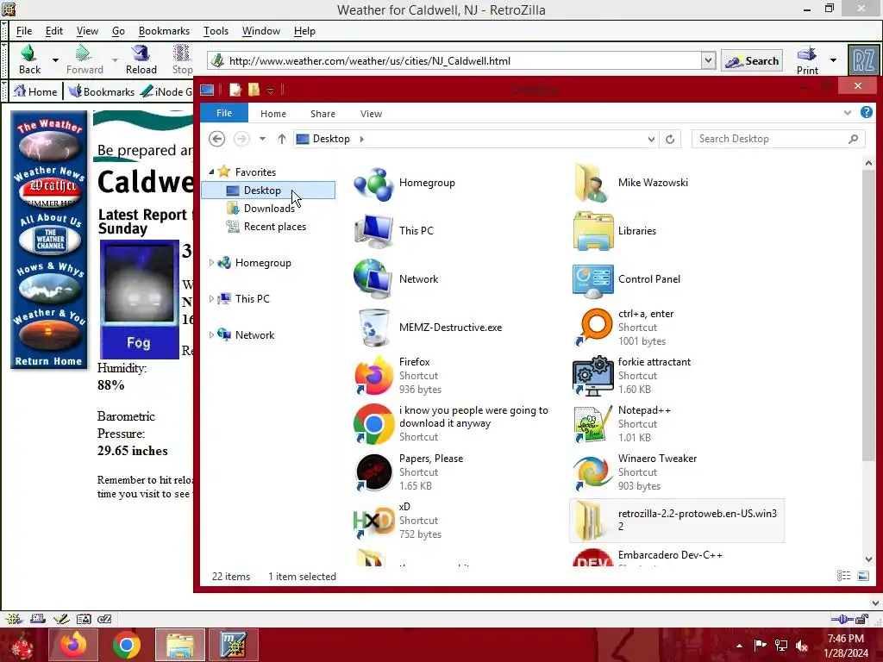The height and width of the screenshot is (662, 883).
Task: Select the Firefox shortcut in the file list
Action: pos(373,376)
